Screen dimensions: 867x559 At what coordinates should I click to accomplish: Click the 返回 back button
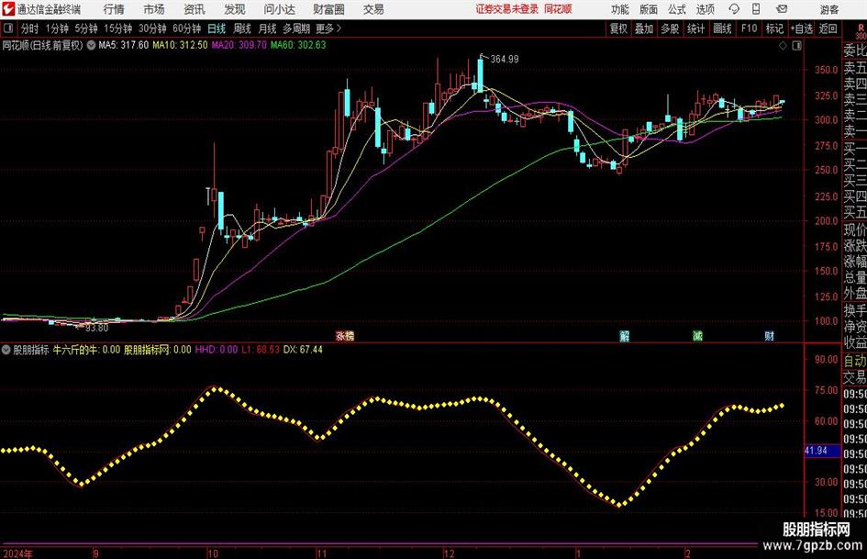[828, 28]
